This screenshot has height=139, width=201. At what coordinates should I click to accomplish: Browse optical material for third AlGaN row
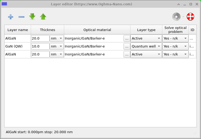tap(127, 54)
